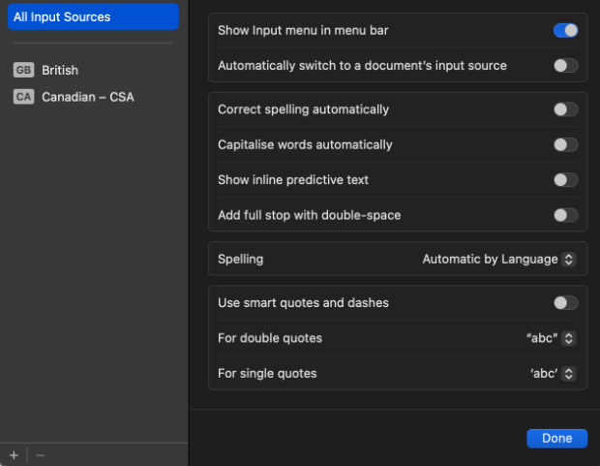Click the minus icon to remove input source
600x466 pixels.
(x=41, y=455)
